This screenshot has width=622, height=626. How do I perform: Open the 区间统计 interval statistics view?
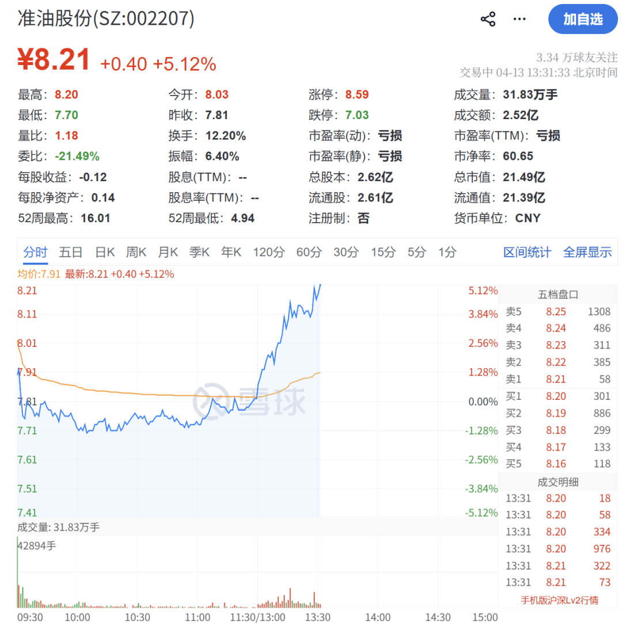point(527,251)
